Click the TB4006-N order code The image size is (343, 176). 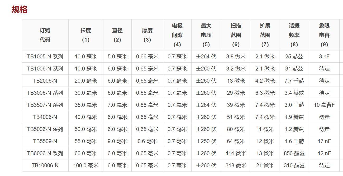45,117
